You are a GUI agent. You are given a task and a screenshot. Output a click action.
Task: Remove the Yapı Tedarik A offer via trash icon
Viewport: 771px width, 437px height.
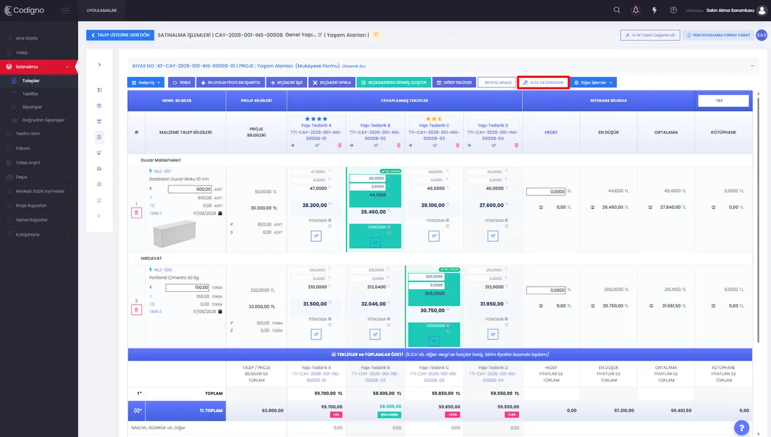[340, 146]
